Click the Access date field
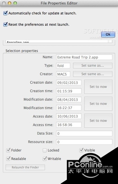The width and height of the screenshot is (118, 184). tap(69, 116)
